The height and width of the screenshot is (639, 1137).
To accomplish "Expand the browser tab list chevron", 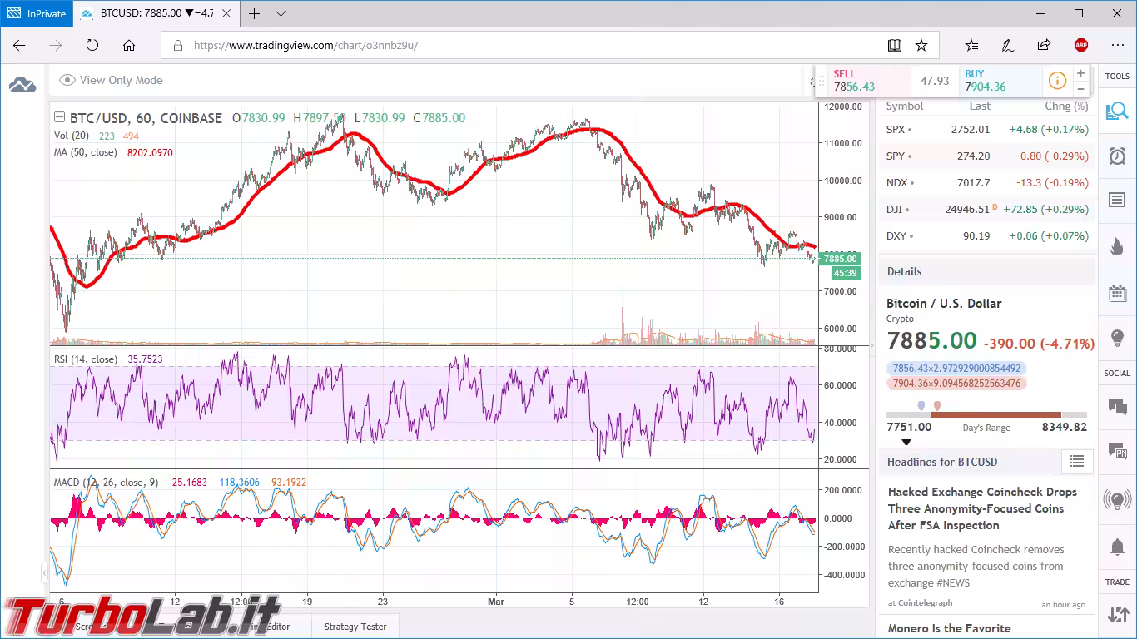I will (281, 13).
